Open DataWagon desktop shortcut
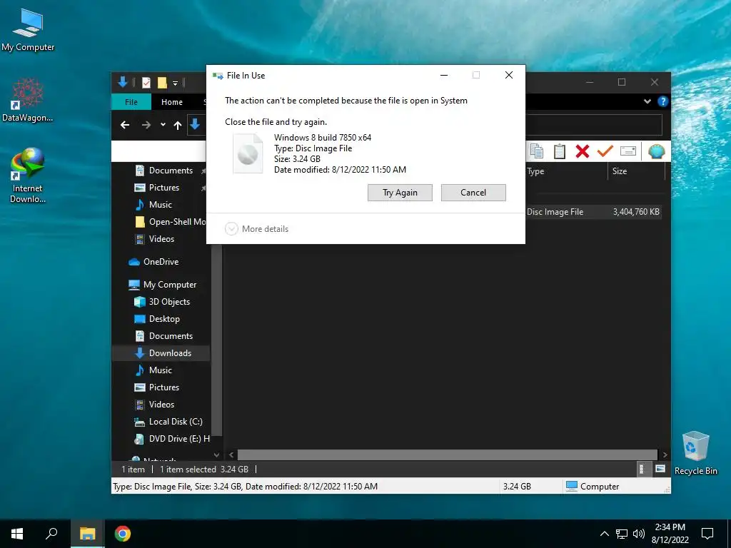Viewport: 731px width, 548px height. point(28,100)
